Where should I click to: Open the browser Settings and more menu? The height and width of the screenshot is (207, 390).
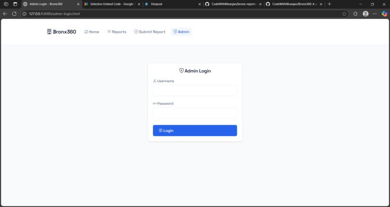coord(375,14)
